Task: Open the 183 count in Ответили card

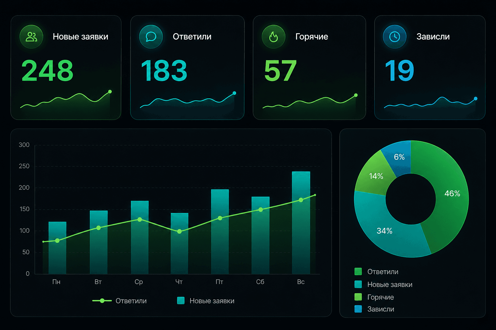Action: pyautogui.click(x=164, y=71)
